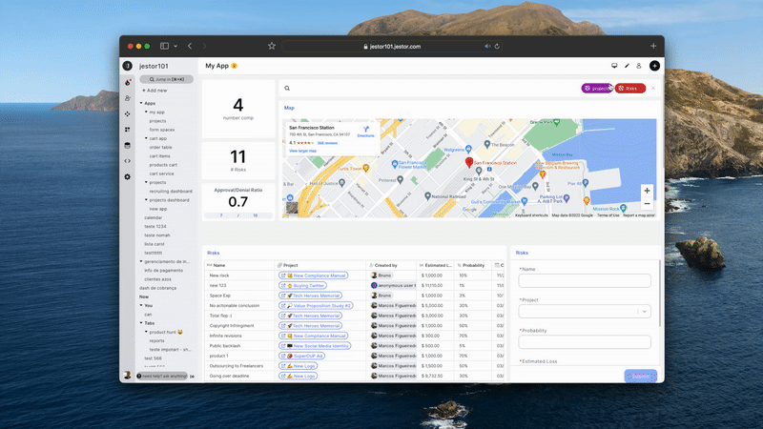This screenshot has height=429, width=763.
Task: Click the need help? ask anything button
Action: [x=162, y=376]
